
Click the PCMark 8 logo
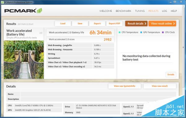[23, 11]
